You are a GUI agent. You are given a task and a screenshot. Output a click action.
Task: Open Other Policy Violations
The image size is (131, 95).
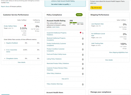54,73
